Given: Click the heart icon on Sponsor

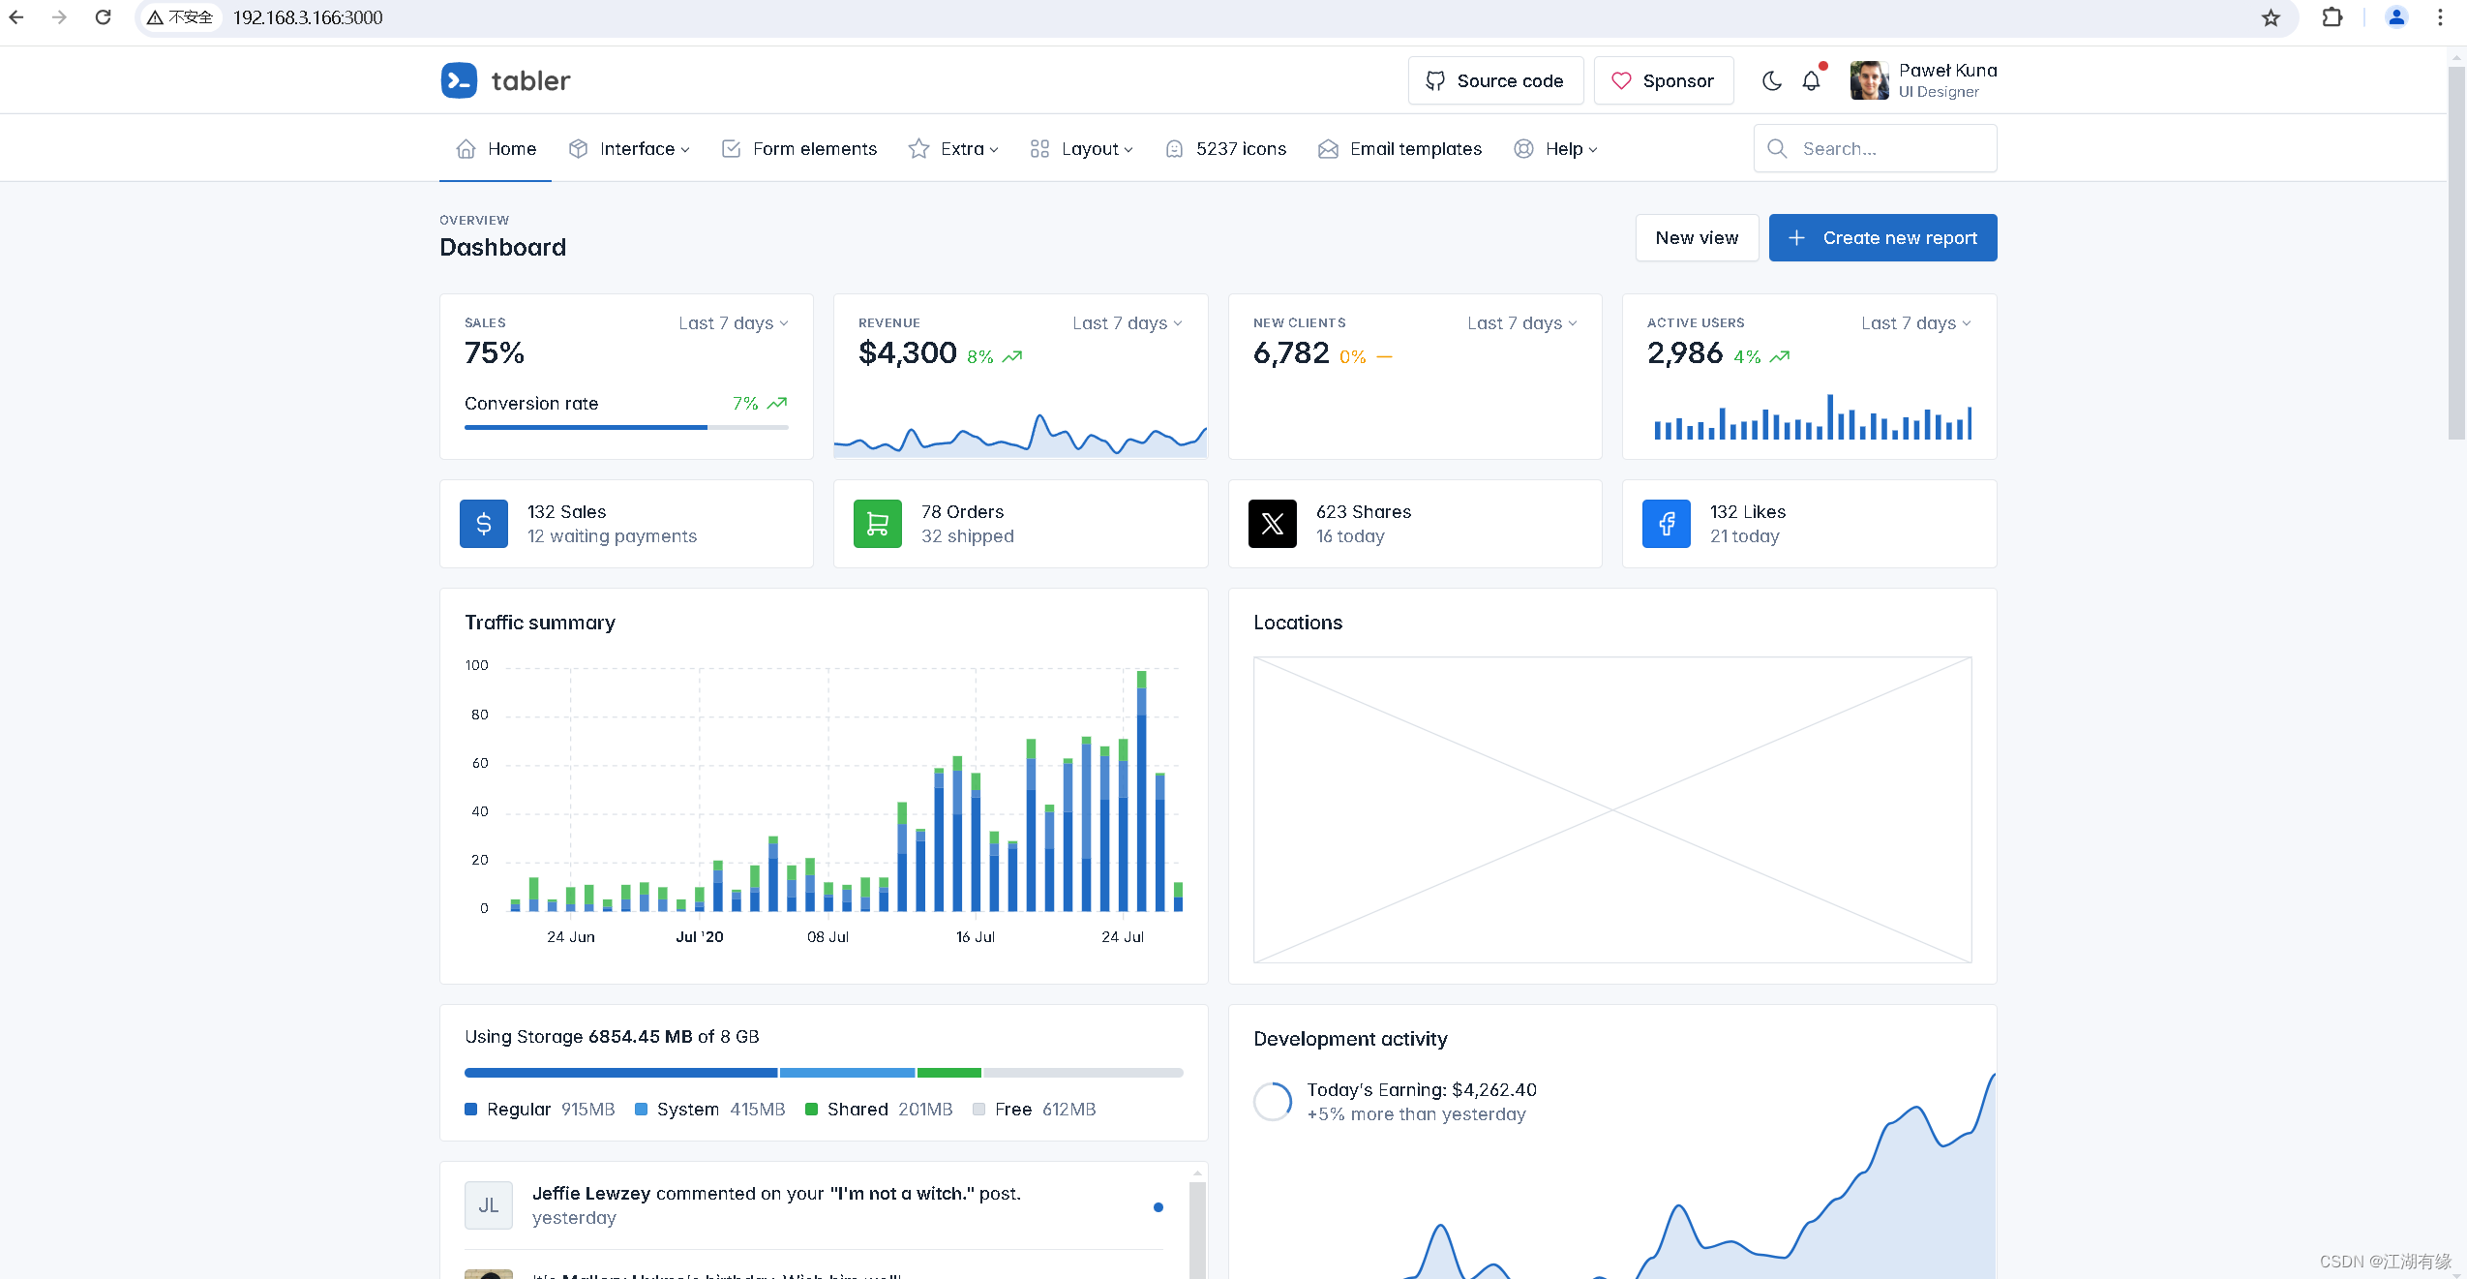Looking at the screenshot, I should [x=1621, y=80].
